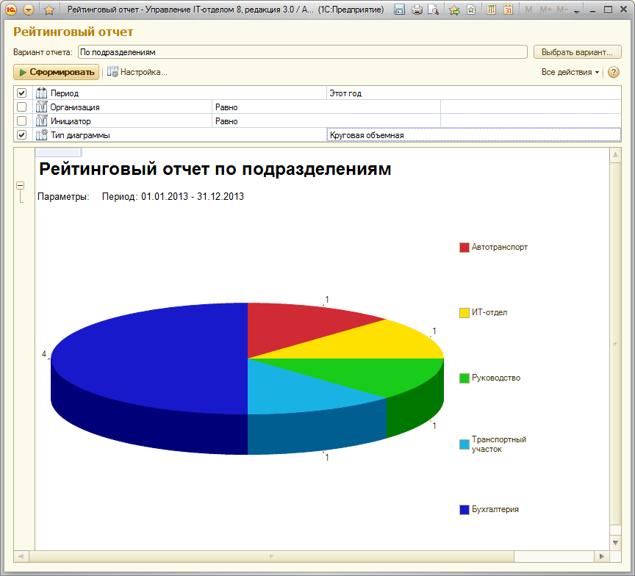Click the Favorites star menu in title bar
Image resolution: width=635 pixels, height=576 pixels.
(49, 10)
